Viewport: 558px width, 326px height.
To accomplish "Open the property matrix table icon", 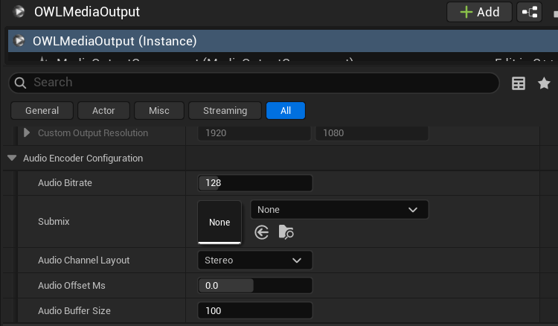I will [x=518, y=83].
